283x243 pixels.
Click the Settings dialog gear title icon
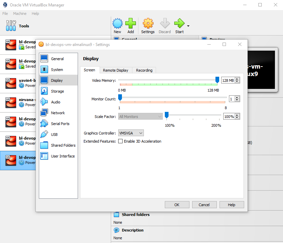point(41,45)
